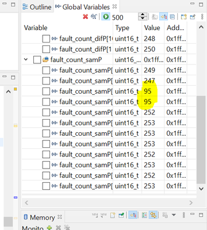Increase refresh interval with stepper up arrow

(x=143, y=15)
